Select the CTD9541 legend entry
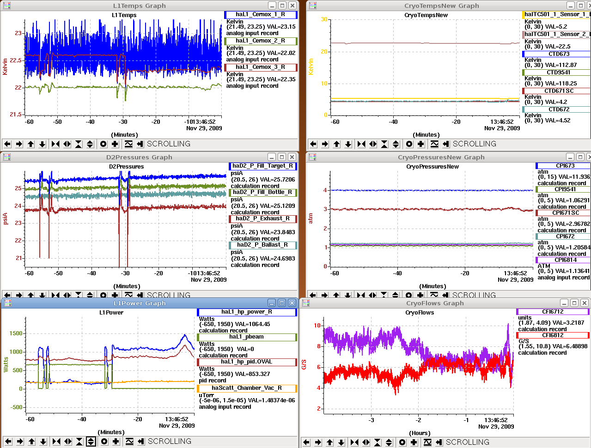The height and width of the screenshot is (448, 591). point(556,73)
